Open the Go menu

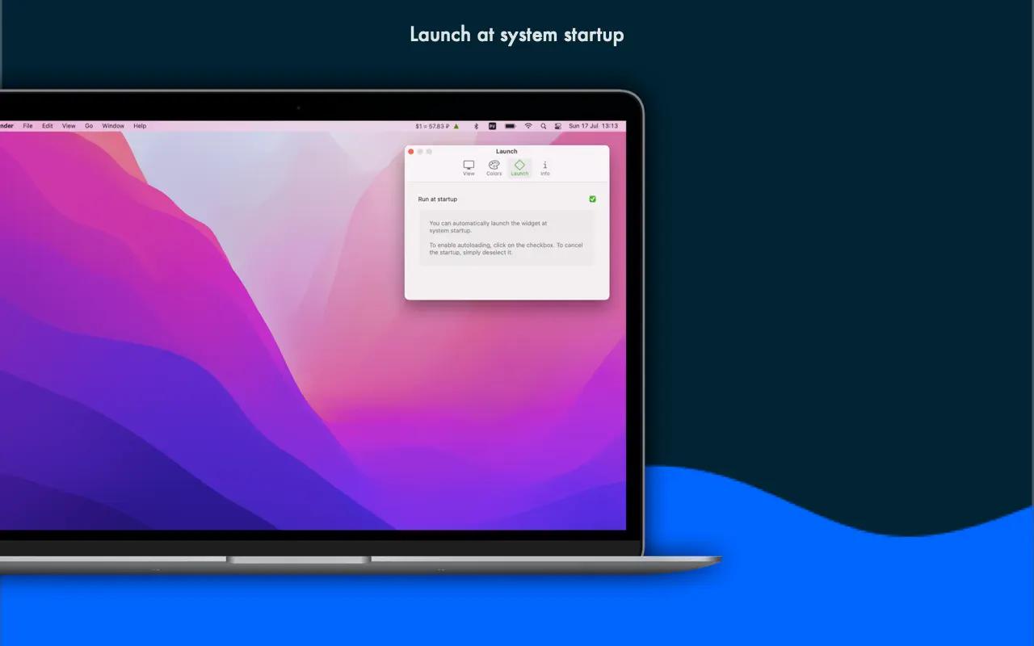coord(89,126)
